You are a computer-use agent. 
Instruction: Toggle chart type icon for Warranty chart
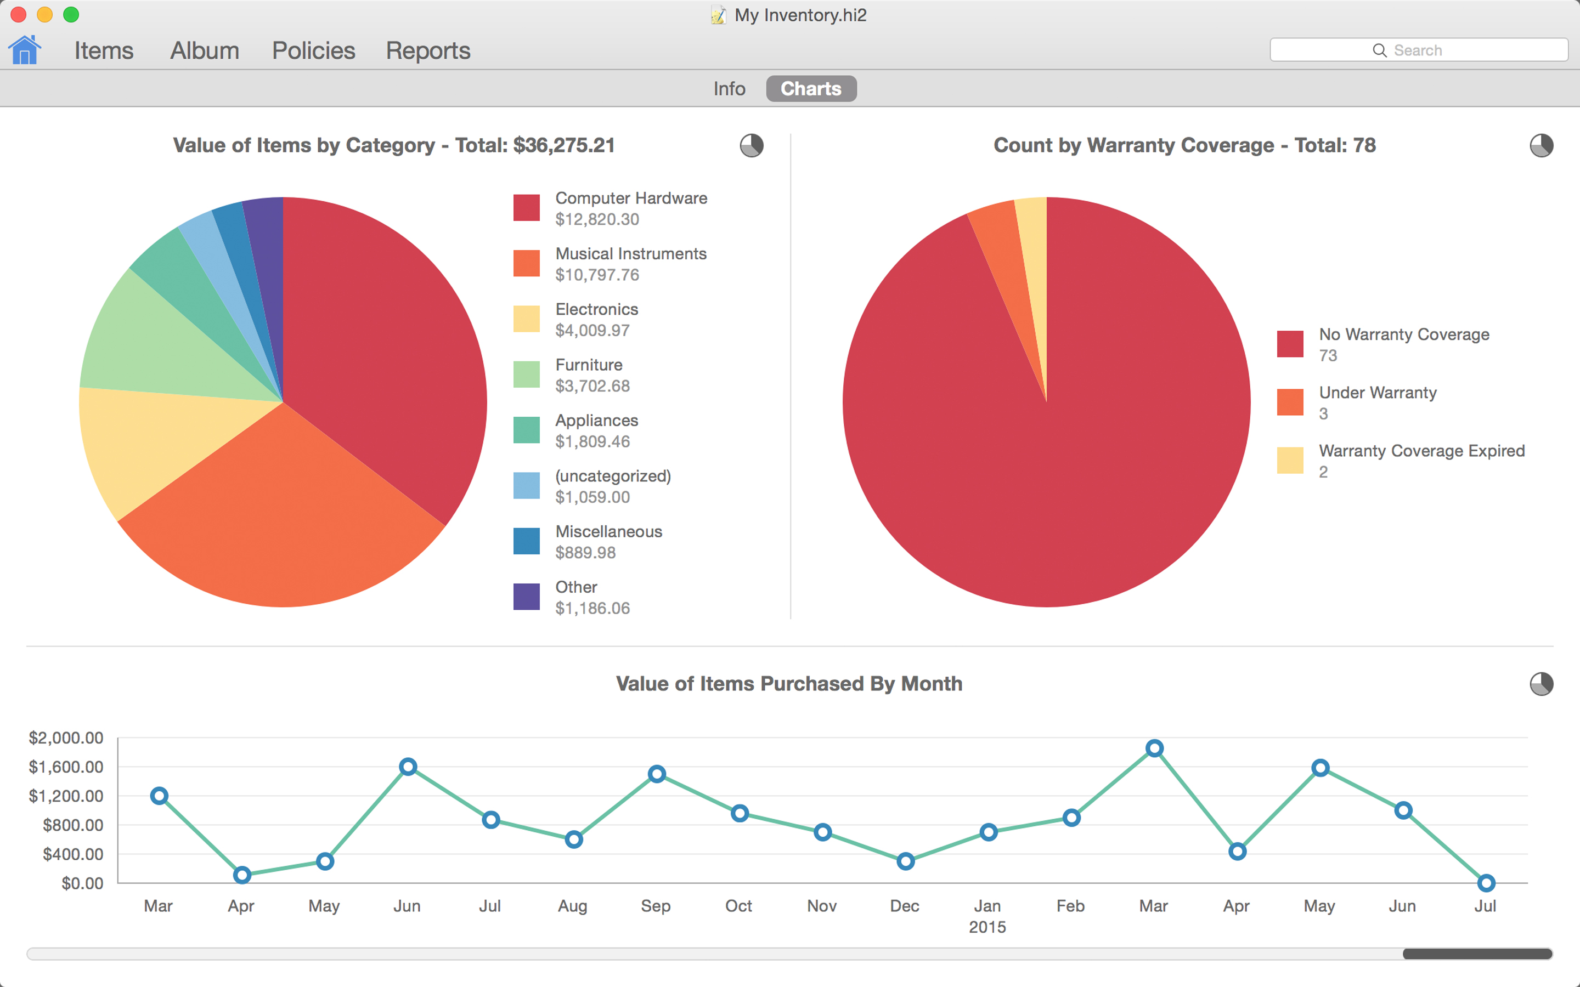(x=1541, y=145)
